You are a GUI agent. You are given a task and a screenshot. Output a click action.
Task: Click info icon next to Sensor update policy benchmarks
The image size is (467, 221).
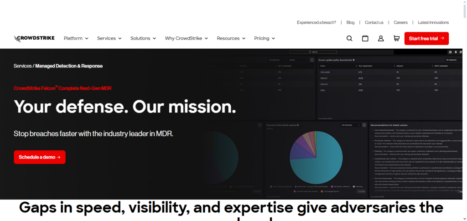point(354,60)
